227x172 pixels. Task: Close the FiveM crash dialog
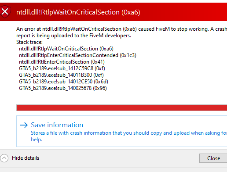[213, 158]
